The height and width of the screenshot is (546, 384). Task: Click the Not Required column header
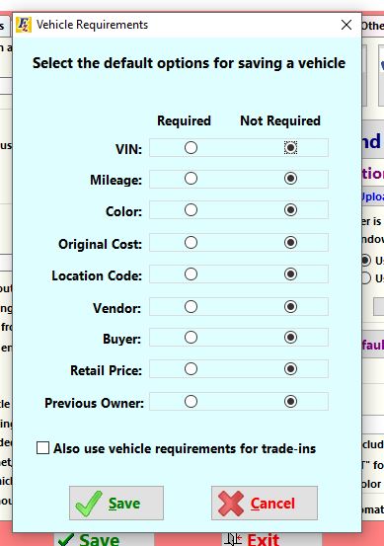pos(280,120)
